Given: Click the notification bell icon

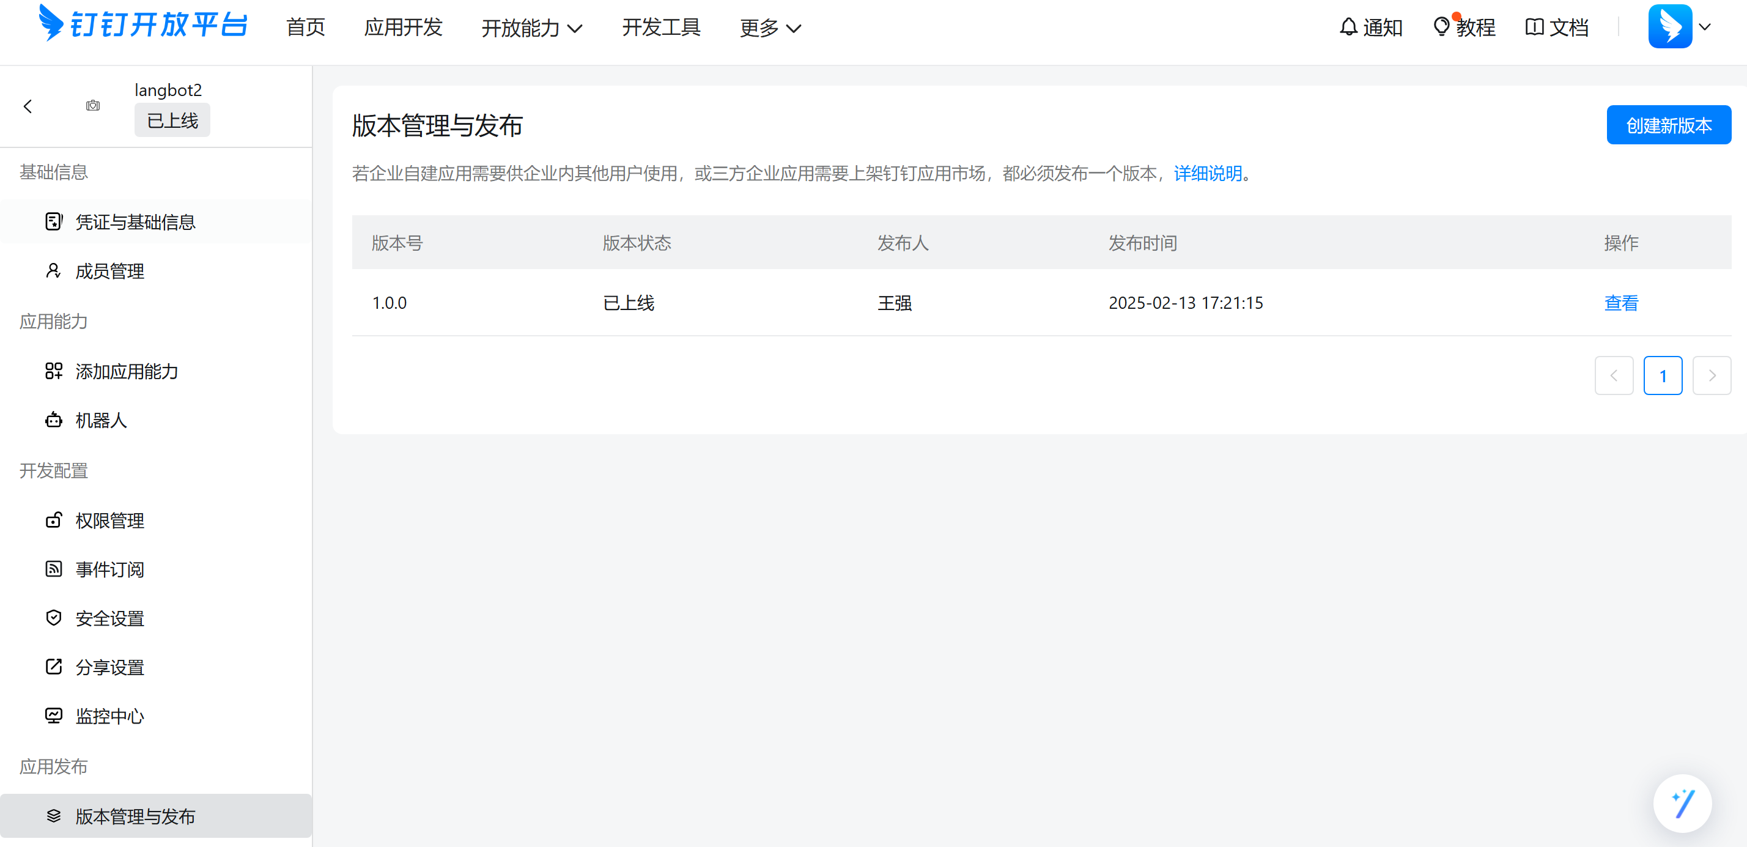Looking at the screenshot, I should (1348, 26).
